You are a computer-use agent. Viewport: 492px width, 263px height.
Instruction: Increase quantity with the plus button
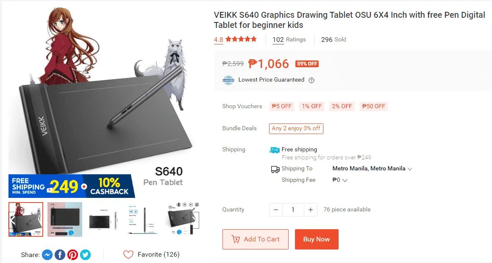310,210
